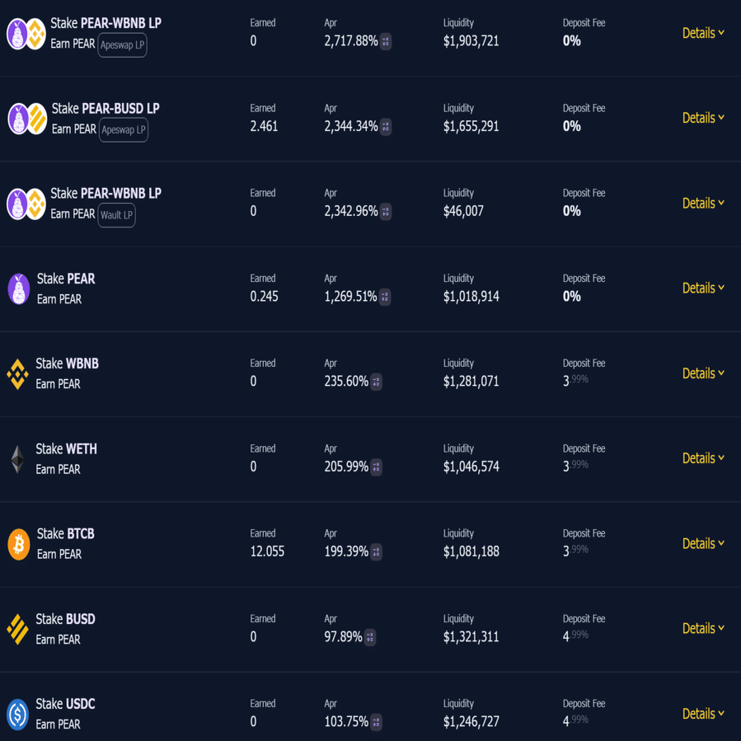This screenshot has width=741, height=741.
Task: Click the Ethereum icon for WETH
Action: (17, 459)
